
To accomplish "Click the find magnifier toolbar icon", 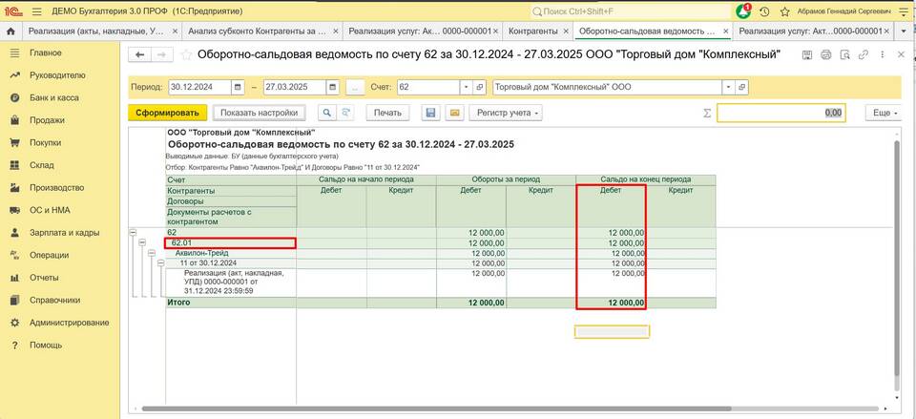I will pyautogui.click(x=327, y=113).
